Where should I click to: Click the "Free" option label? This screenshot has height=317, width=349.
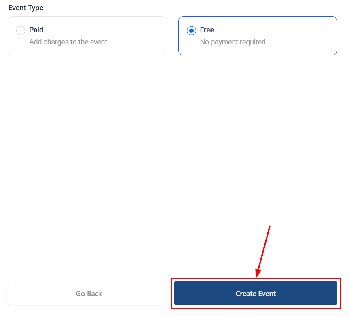207,30
